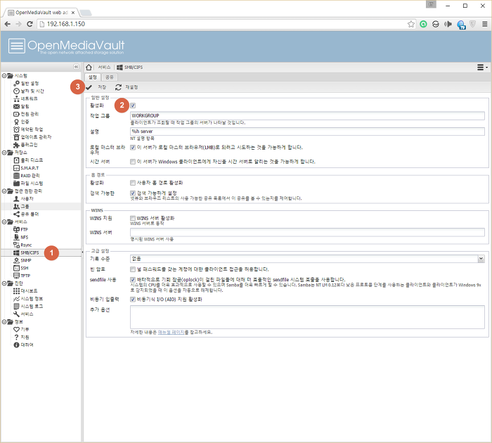Open 지원 (Support) question item

(x=21, y=338)
